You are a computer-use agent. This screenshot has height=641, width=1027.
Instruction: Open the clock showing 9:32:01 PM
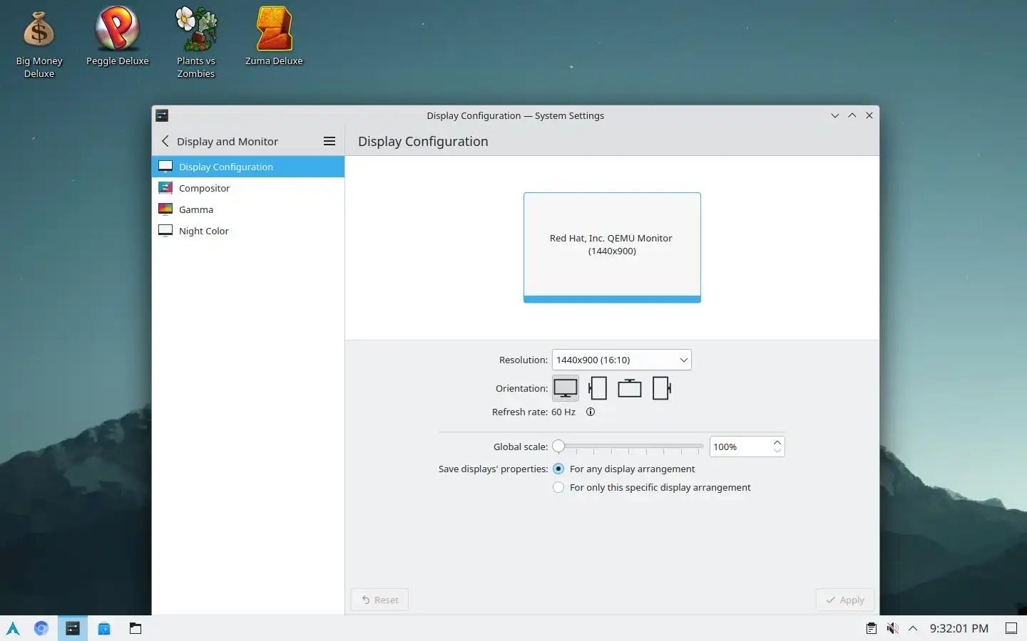(959, 628)
